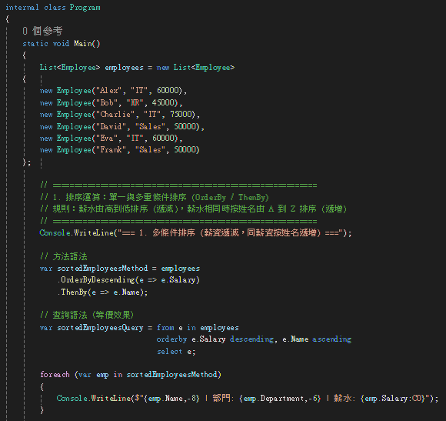The width and height of the screenshot is (446, 421).
Task: Click the '{emp.Name,-8}' interpolation
Action: click(172, 398)
